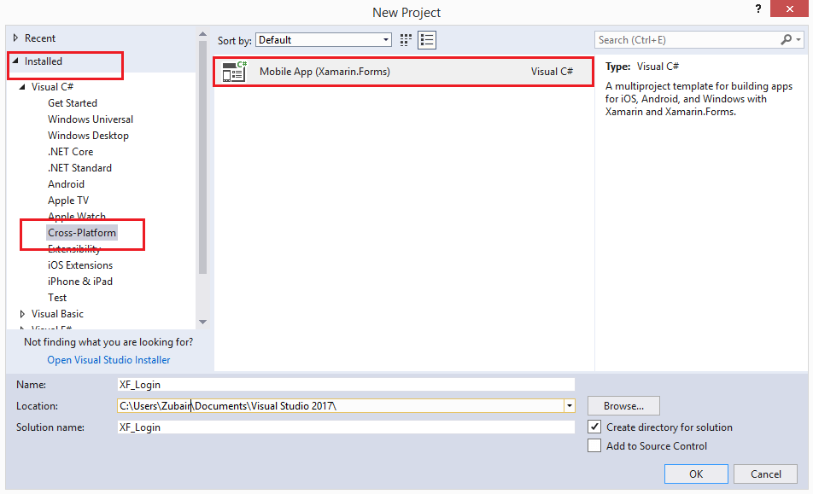
Task: Cancel the New Project dialog
Action: tap(764, 474)
